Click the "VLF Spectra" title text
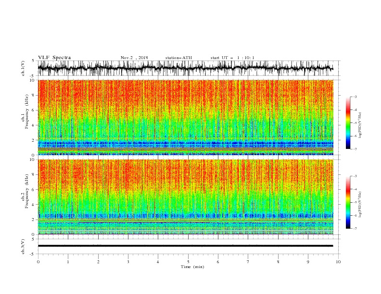This screenshot has width=381, height=294. (x=54, y=58)
